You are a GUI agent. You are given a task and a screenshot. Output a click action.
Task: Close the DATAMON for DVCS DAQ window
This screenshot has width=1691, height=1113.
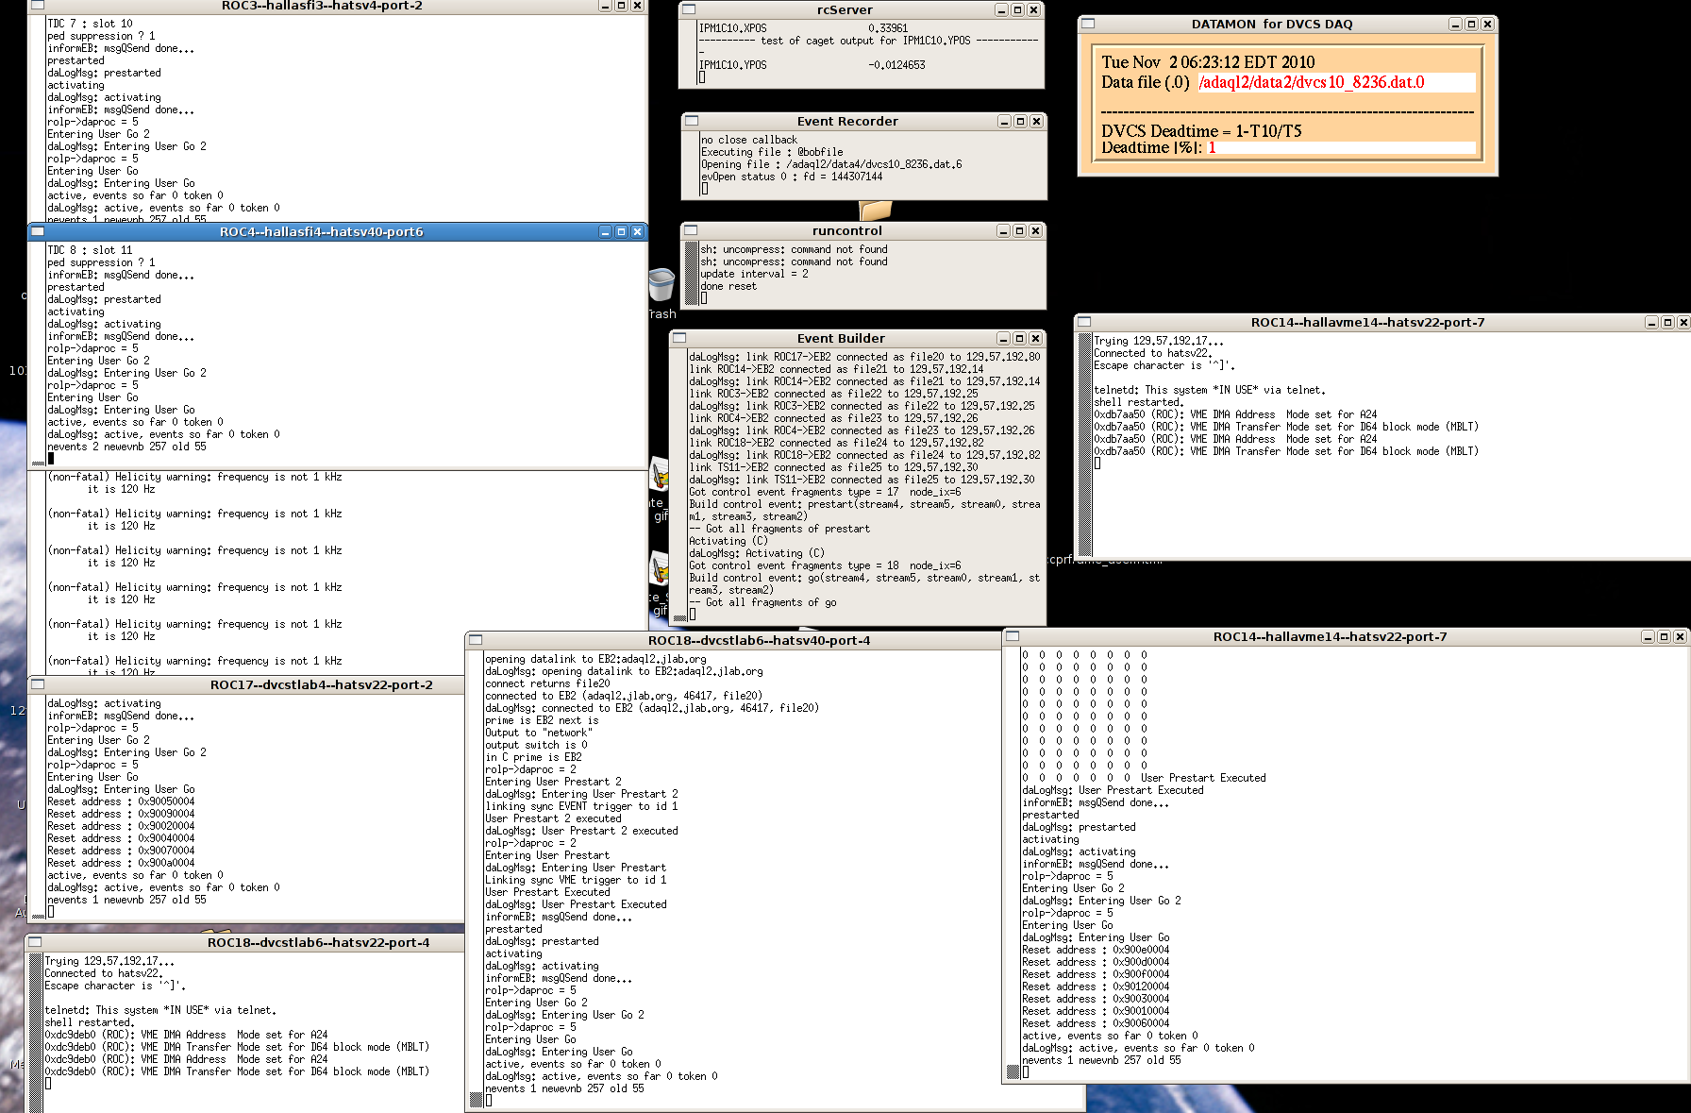(x=1487, y=24)
